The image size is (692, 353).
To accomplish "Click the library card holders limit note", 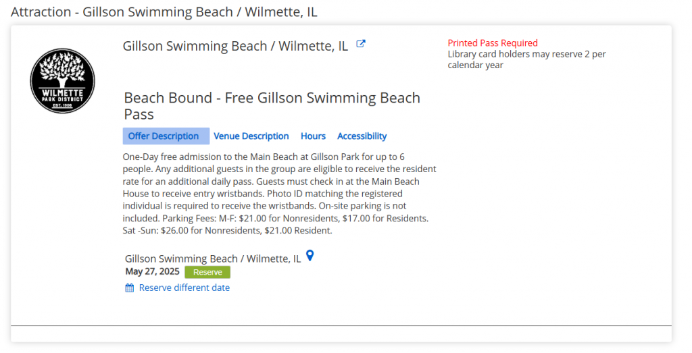I will (526, 59).
